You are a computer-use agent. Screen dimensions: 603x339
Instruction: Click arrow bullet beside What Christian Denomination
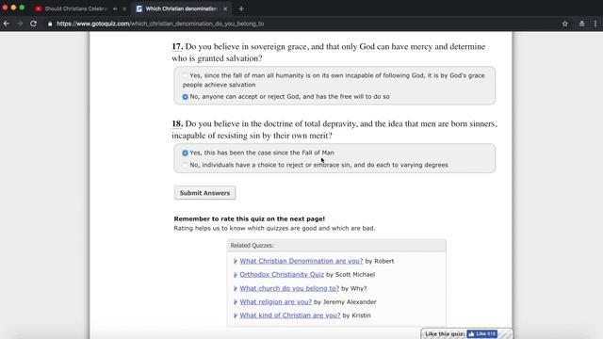236,261
